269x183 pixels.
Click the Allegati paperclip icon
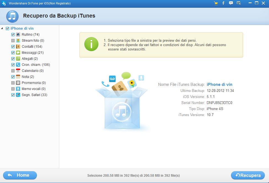click(x=18, y=58)
